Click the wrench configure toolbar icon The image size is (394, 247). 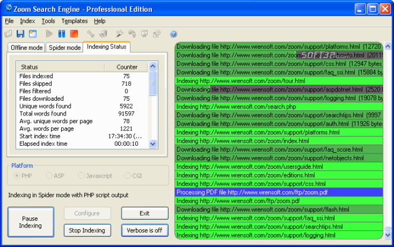coord(90,34)
